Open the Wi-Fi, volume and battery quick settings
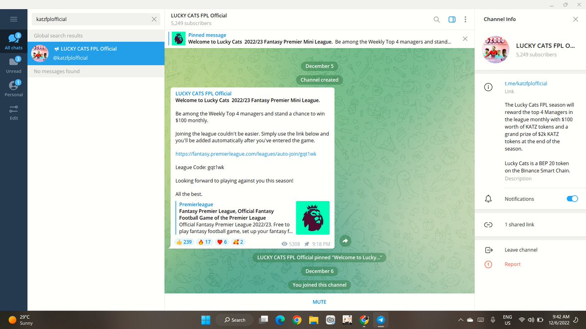The width and height of the screenshot is (586, 329). (x=531, y=320)
